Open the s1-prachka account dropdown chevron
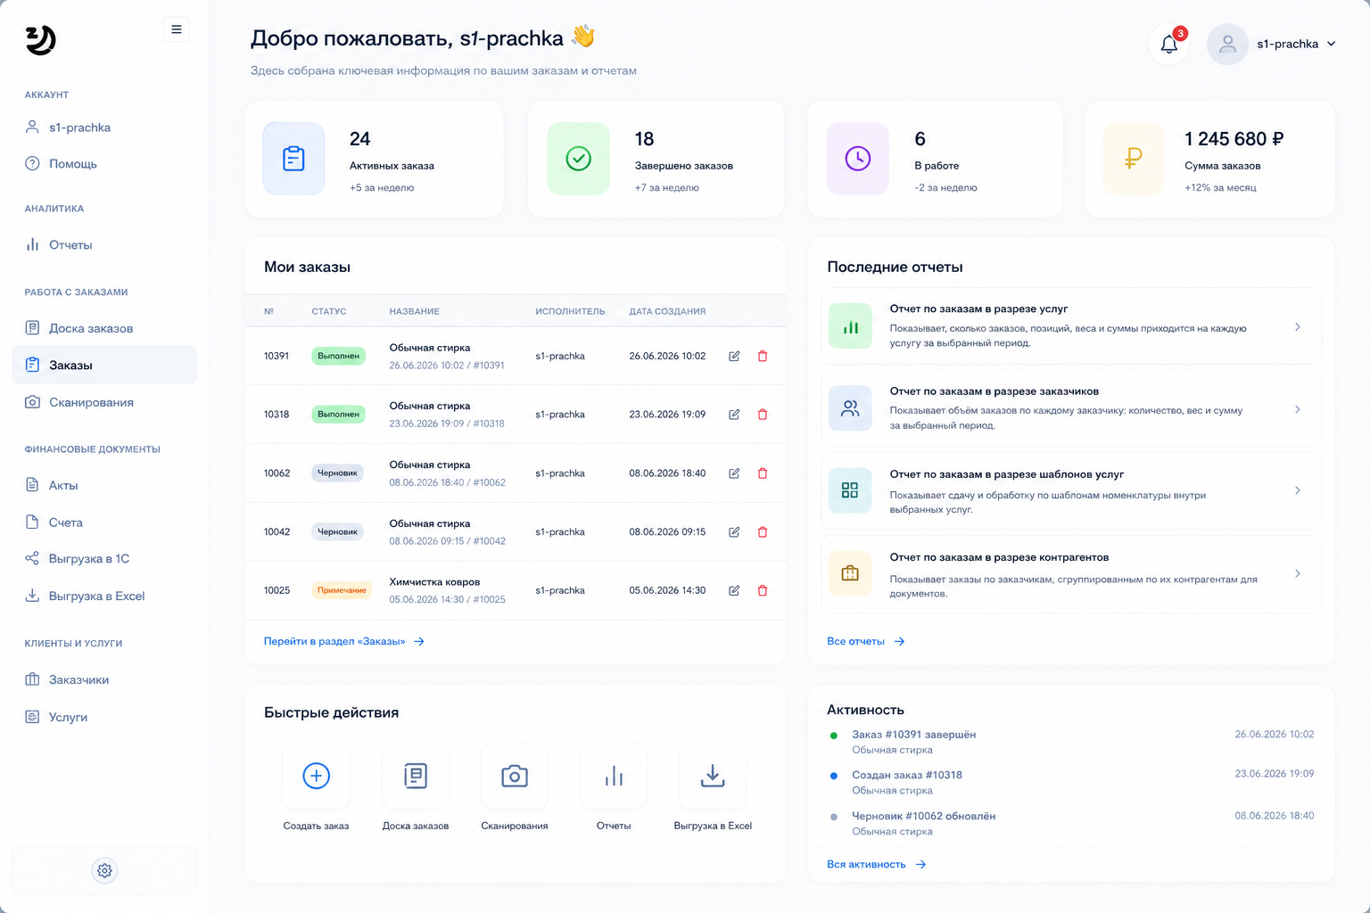This screenshot has height=913, width=1370. pyautogui.click(x=1331, y=44)
